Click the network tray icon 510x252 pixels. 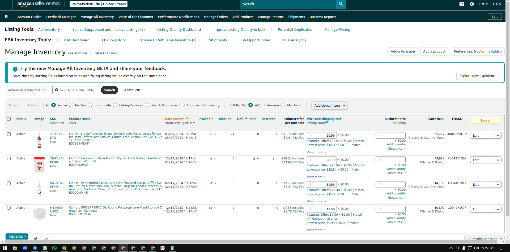(470, 248)
